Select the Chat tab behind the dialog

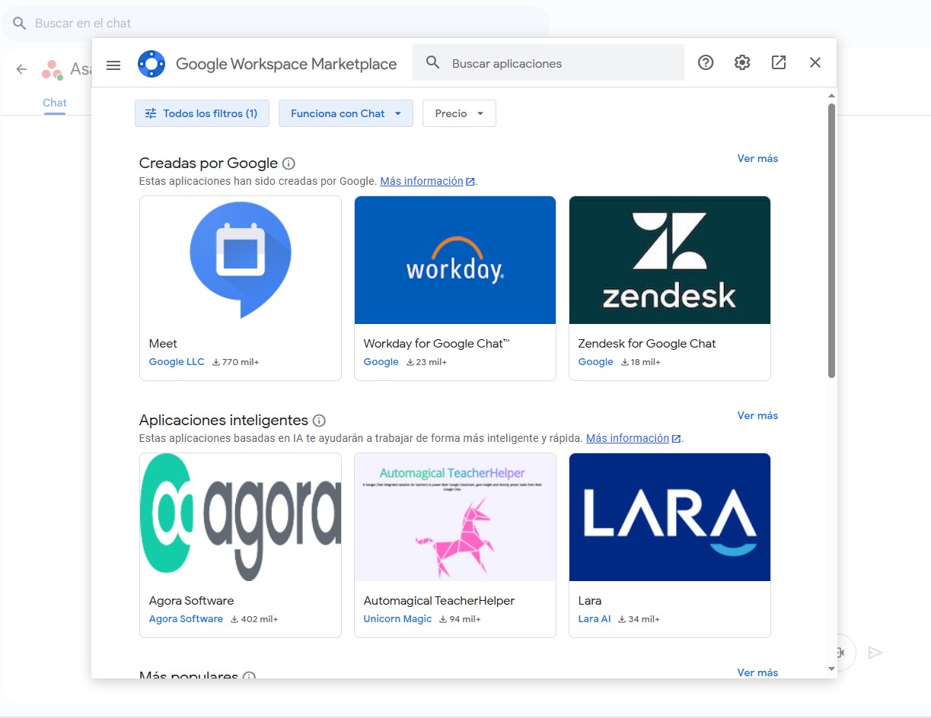tap(55, 103)
